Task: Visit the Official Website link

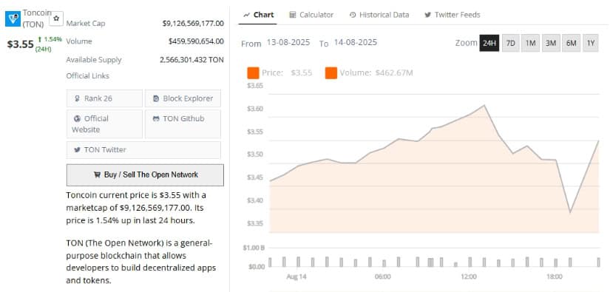Action: (x=104, y=124)
